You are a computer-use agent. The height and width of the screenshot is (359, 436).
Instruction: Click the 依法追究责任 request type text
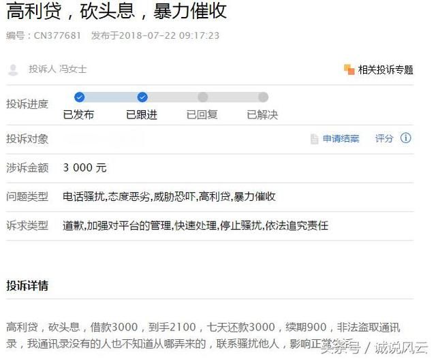pos(297,225)
